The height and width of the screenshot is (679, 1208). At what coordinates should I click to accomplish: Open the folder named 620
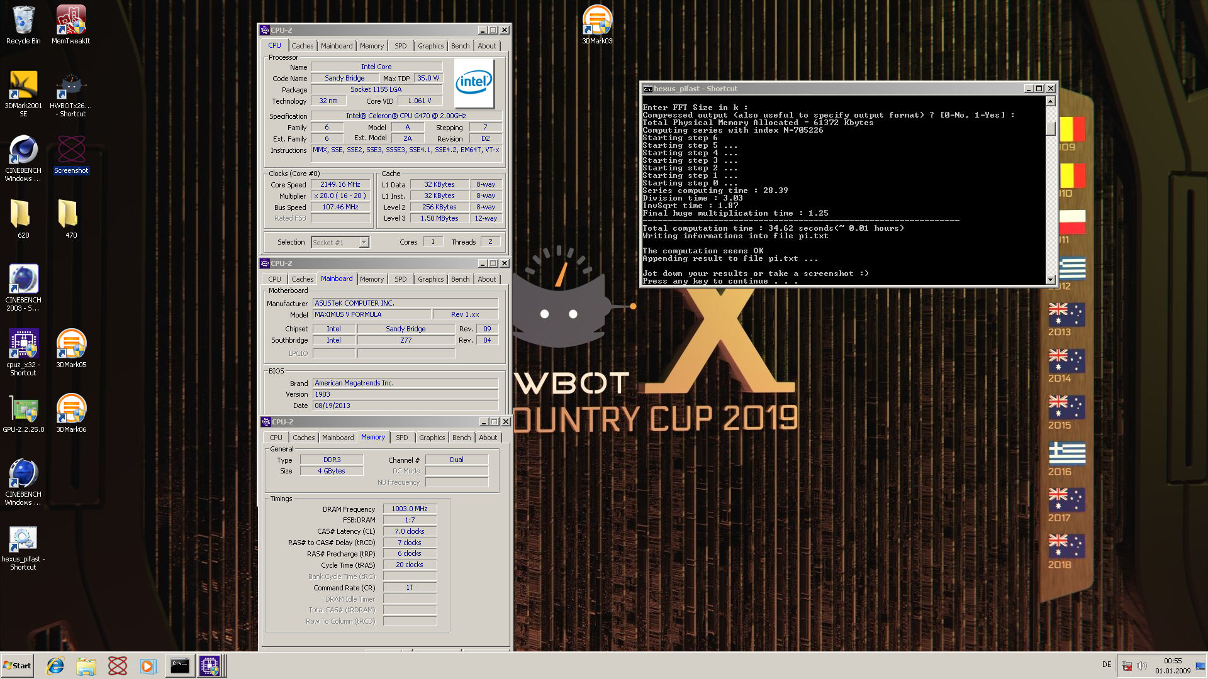pyautogui.click(x=23, y=219)
